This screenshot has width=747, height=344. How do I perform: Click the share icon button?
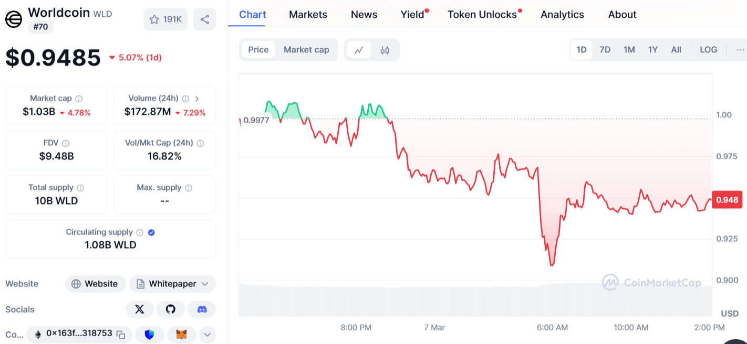[205, 19]
